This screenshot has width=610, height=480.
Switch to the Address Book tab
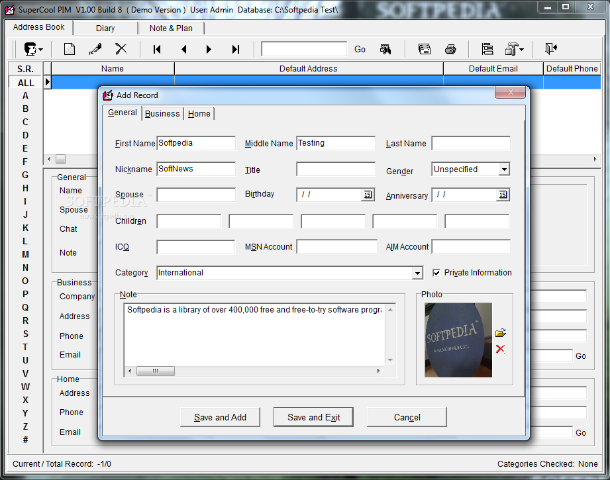[x=38, y=27]
